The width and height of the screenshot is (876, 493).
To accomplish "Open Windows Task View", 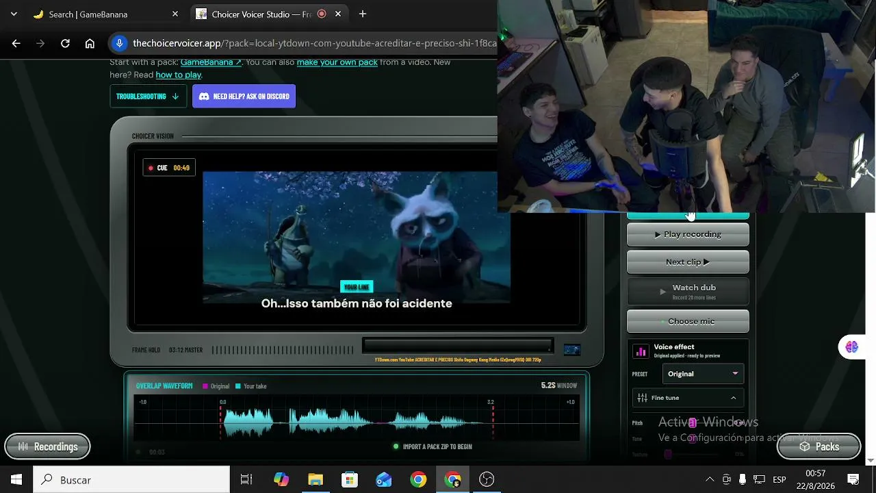I will pos(246,480).
